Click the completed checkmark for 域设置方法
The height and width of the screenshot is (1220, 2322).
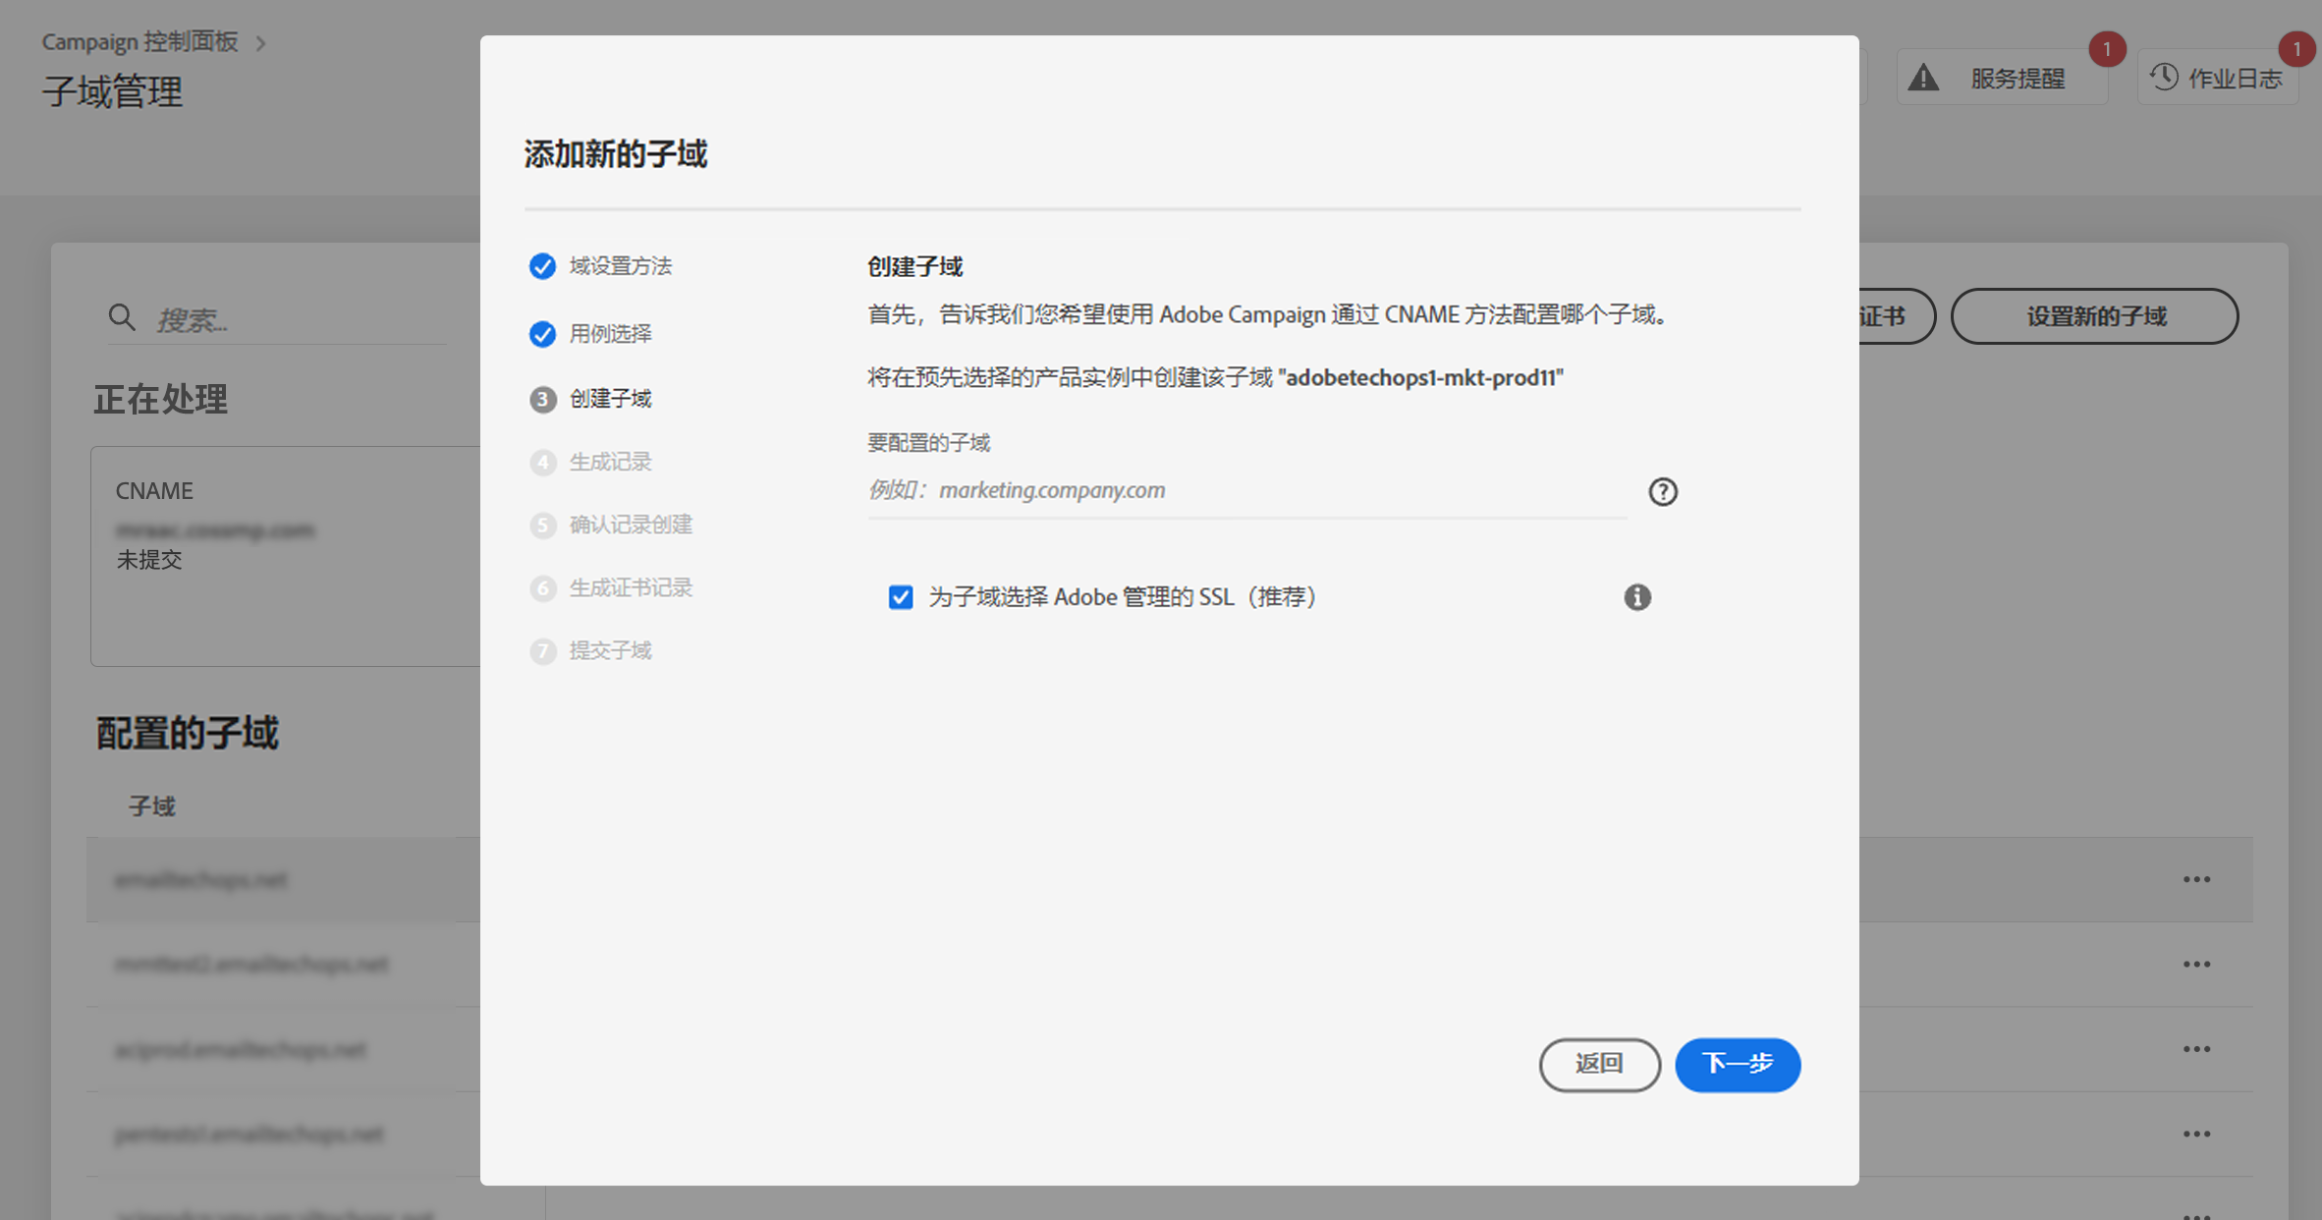[542, 266]
